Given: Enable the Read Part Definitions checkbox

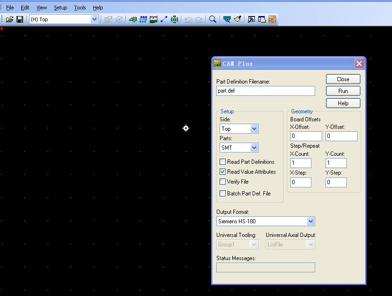Looking at the screenshot, I should pos(223,162).
